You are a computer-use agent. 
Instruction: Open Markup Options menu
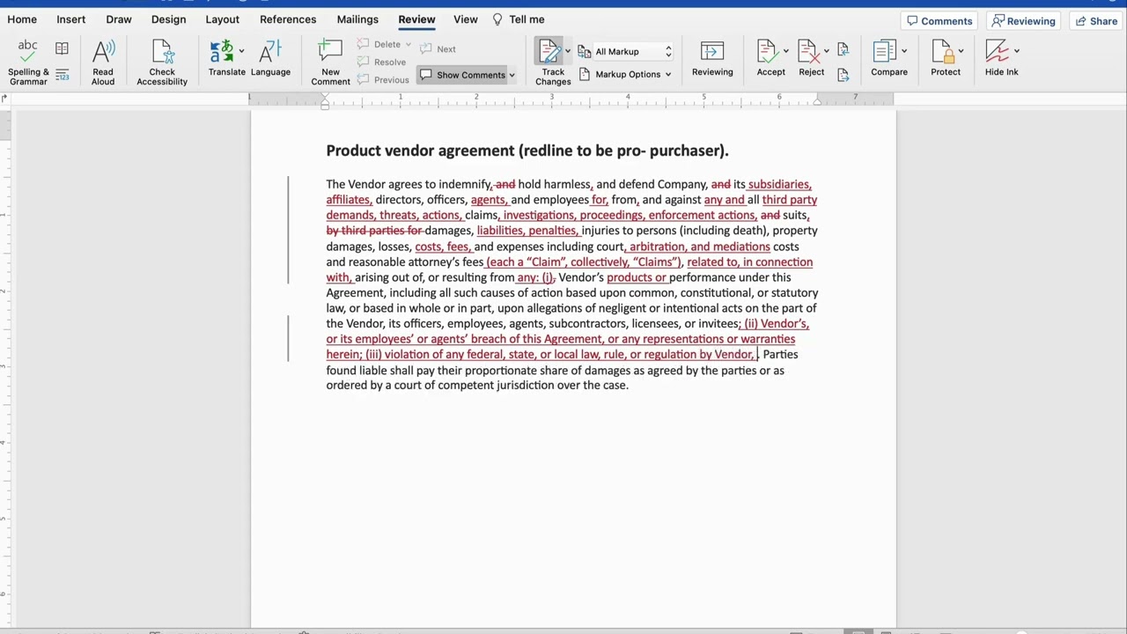(625, 74)
